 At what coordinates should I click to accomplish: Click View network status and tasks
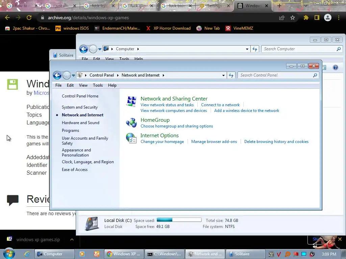coord(167,105)
